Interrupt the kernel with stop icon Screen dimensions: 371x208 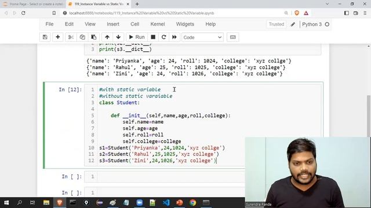(153, 37)
